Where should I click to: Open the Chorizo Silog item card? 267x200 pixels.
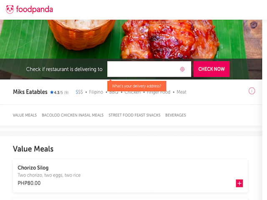point(130,176)
